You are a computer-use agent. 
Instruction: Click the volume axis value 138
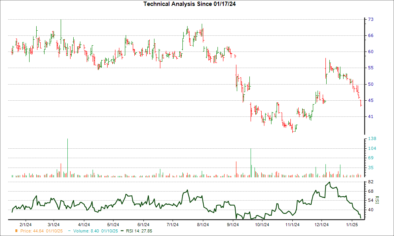(x=372, y=138)
